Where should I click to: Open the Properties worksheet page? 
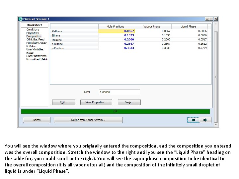[x=33, y=33]
